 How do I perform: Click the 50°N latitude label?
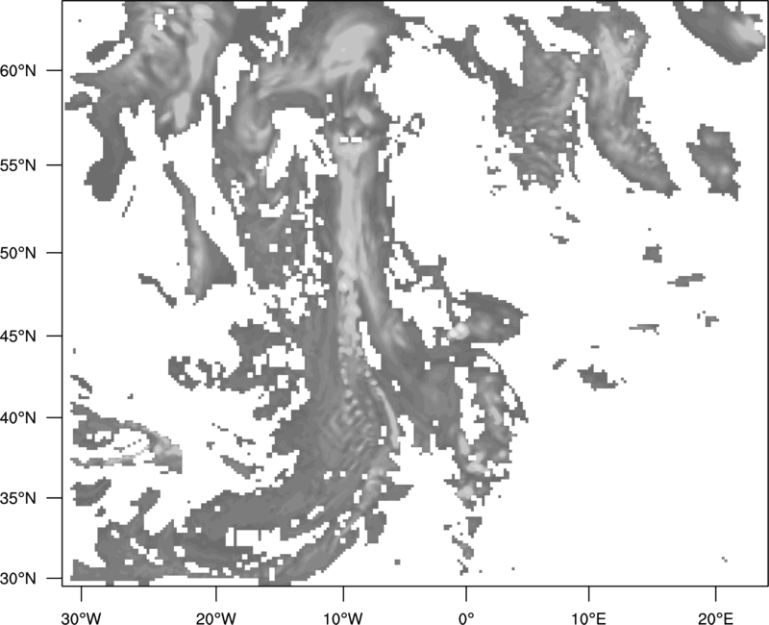point(18,253)
